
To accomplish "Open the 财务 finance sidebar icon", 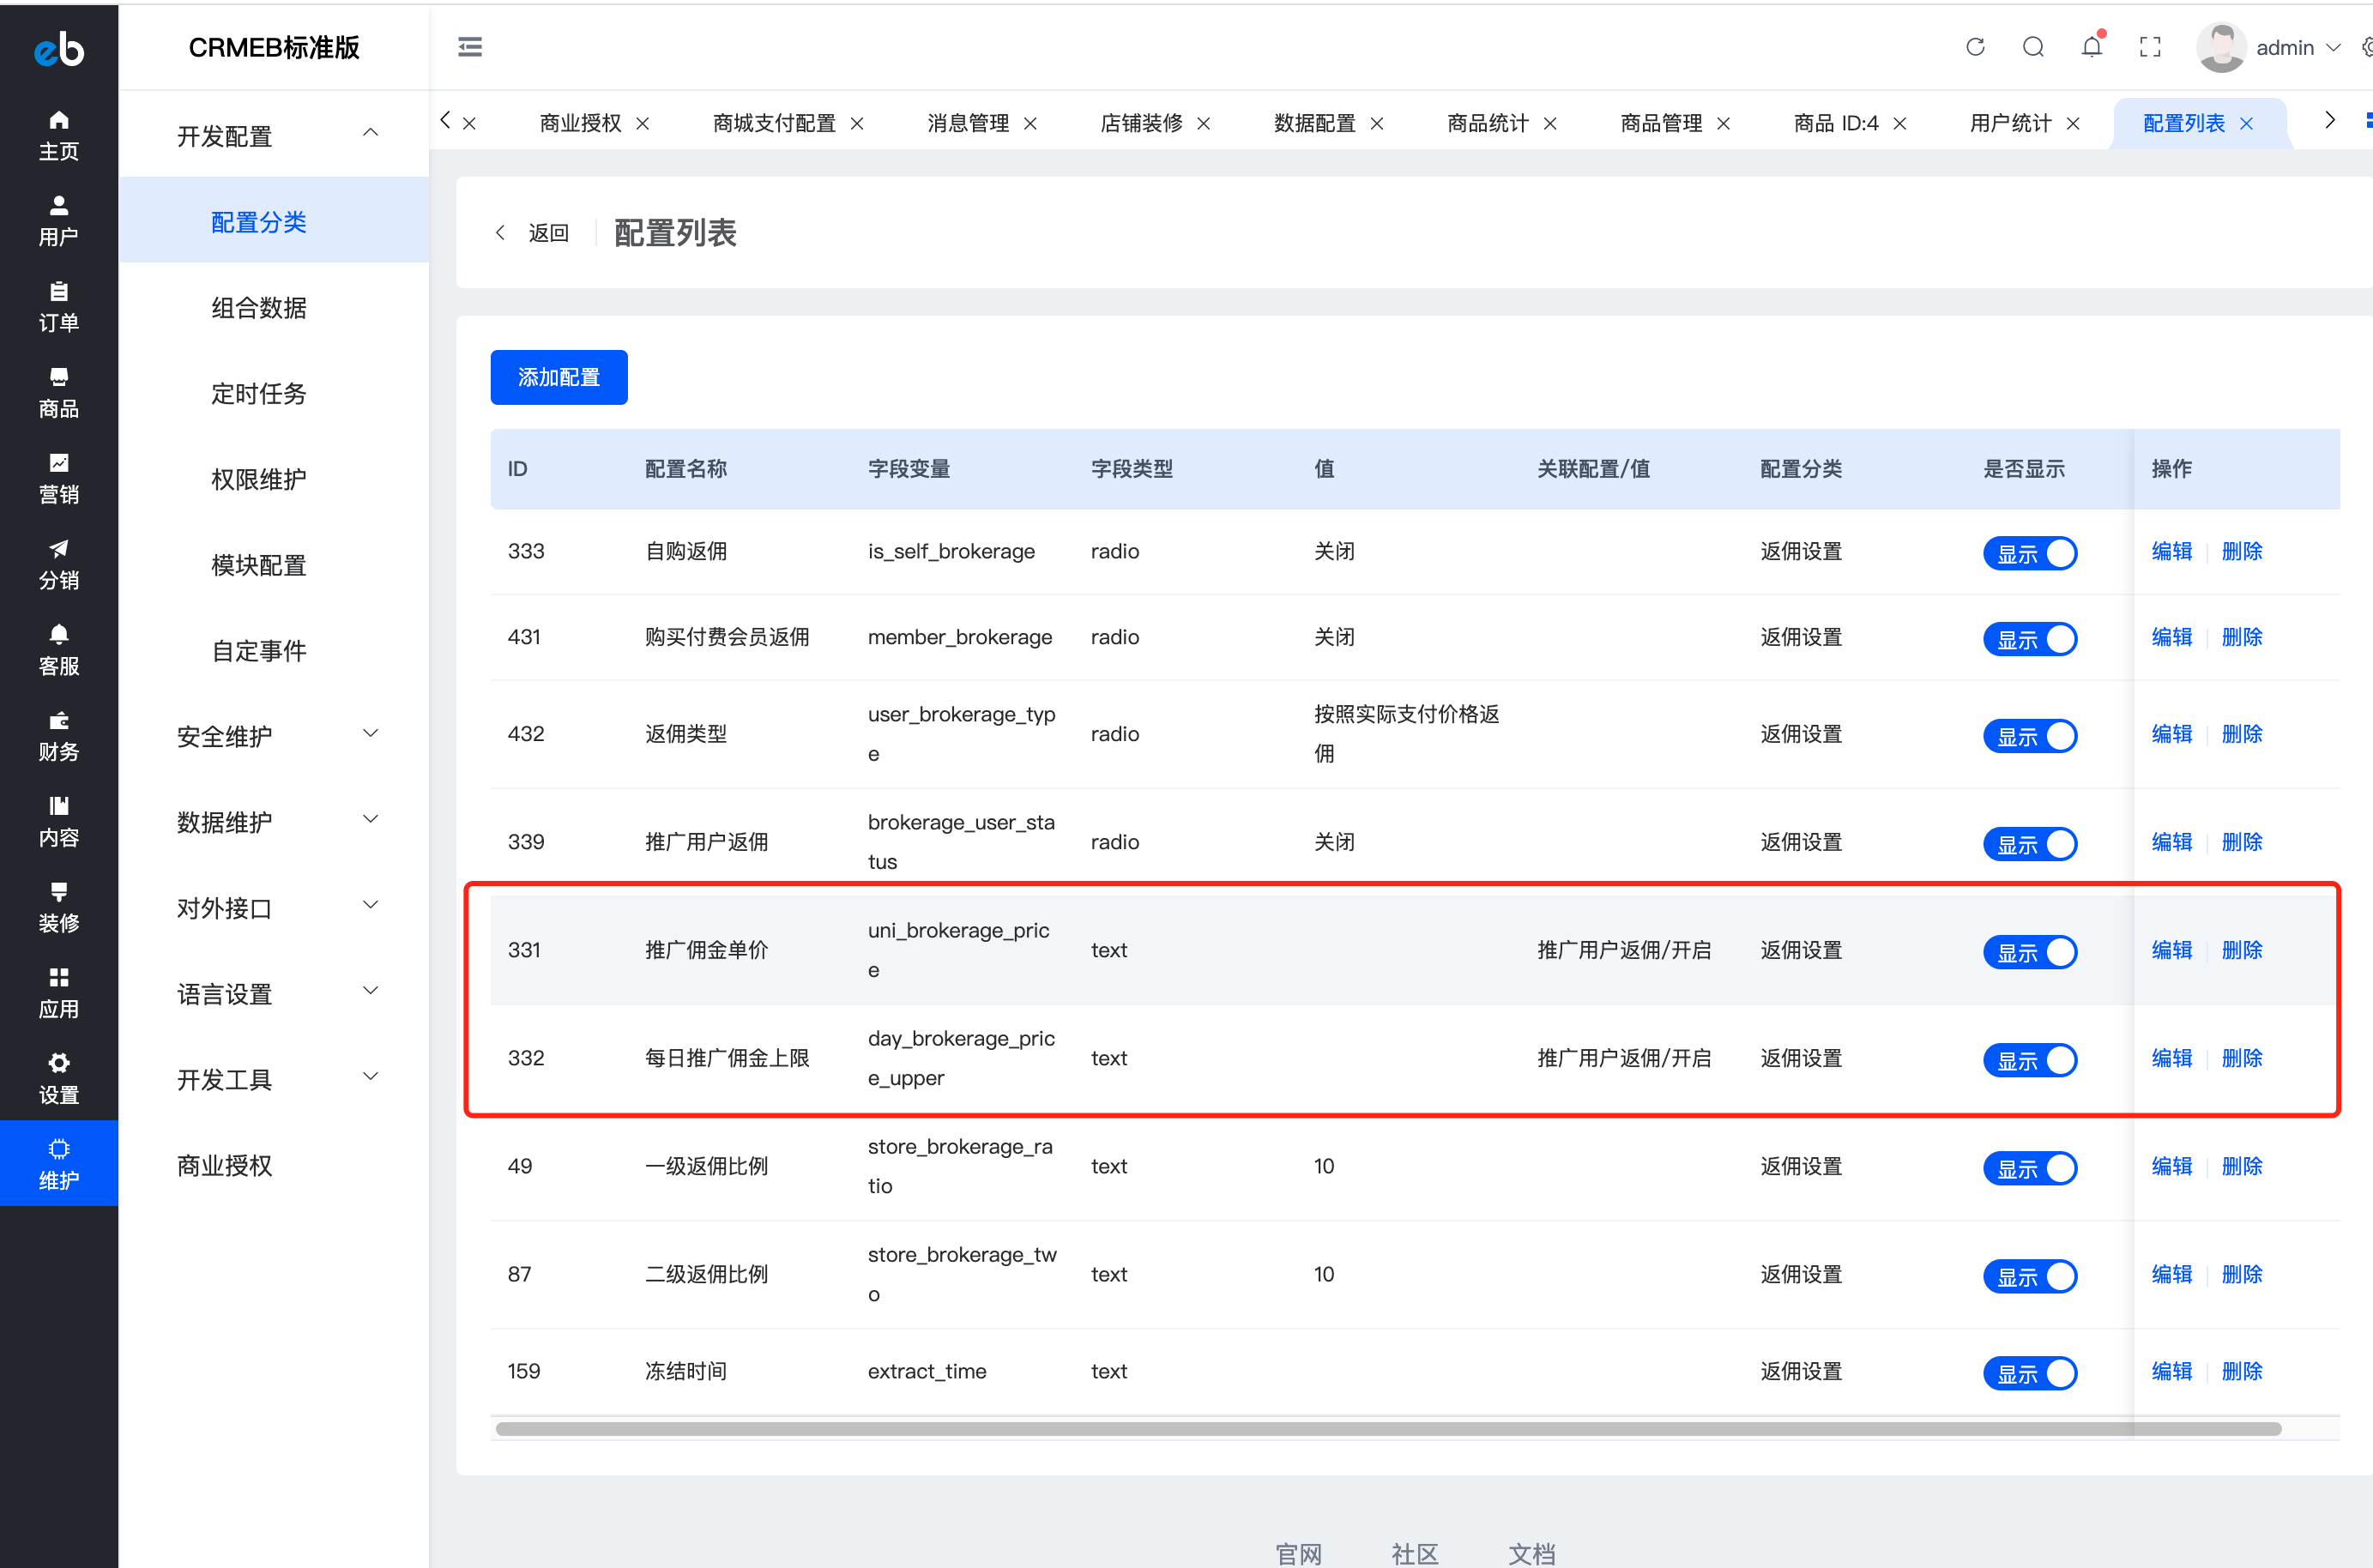I will (59, 737).
